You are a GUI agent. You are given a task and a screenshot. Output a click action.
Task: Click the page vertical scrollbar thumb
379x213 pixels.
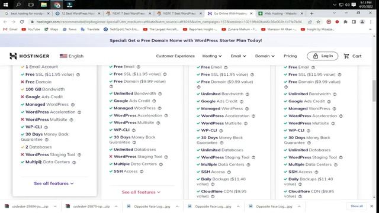point(374,91)
